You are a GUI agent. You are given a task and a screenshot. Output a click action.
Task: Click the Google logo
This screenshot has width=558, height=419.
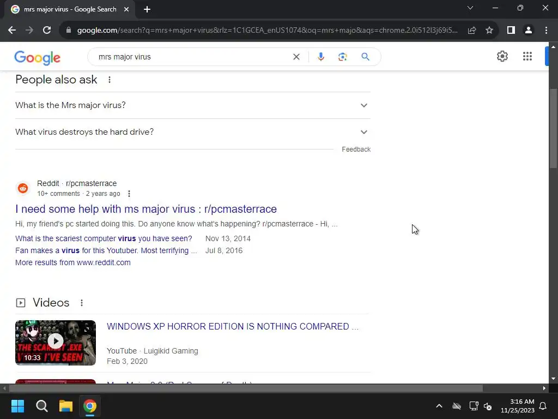pyautogui.click(x=38, y=58)
